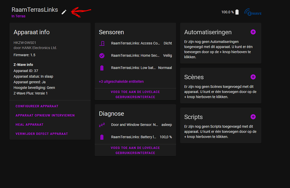
Task: Click the Low battery sensor icon
Action: [x=102, y=68]
